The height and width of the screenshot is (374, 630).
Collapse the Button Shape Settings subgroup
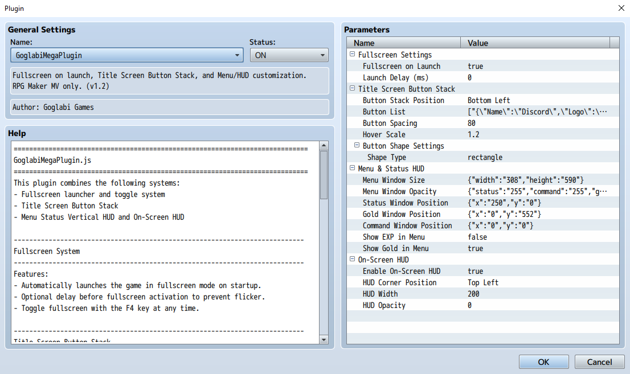358,146
